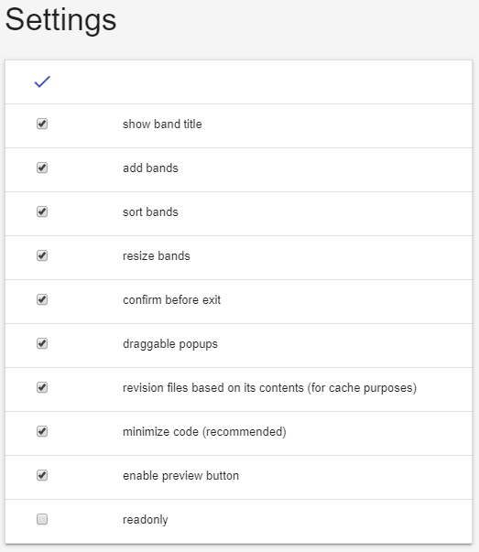Click the minimize code (recommended) text
This screenshot has height=552, width=479.
coord(204,431)
